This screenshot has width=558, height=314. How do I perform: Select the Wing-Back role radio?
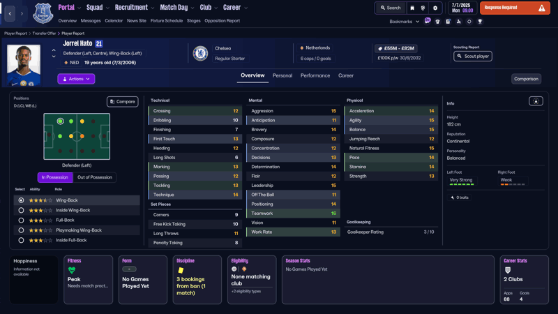[x=21, y=200]
